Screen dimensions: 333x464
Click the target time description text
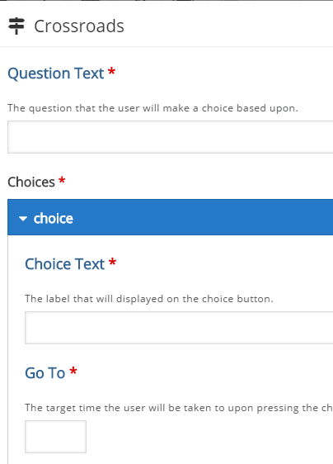[179, 408]
